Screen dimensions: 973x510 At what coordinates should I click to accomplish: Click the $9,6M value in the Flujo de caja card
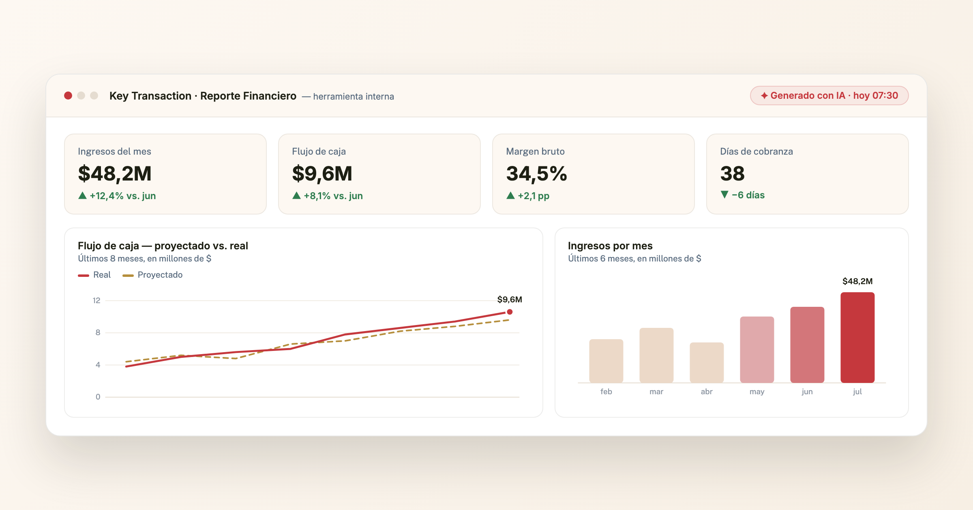(x=322, y=174)
